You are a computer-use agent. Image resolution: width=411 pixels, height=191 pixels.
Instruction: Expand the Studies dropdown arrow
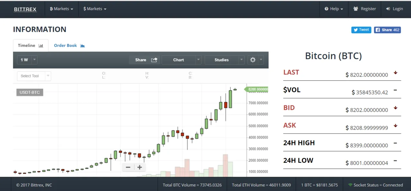click(x=241, y=60)
